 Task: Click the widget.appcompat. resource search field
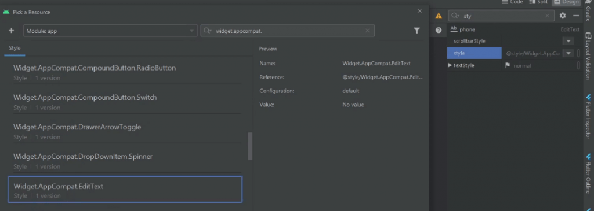(288, 31)
